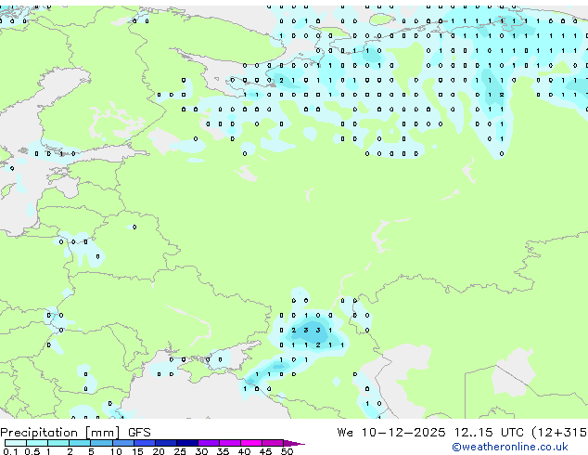Select the 45–50 mm legend color swatch

(273, 443)
